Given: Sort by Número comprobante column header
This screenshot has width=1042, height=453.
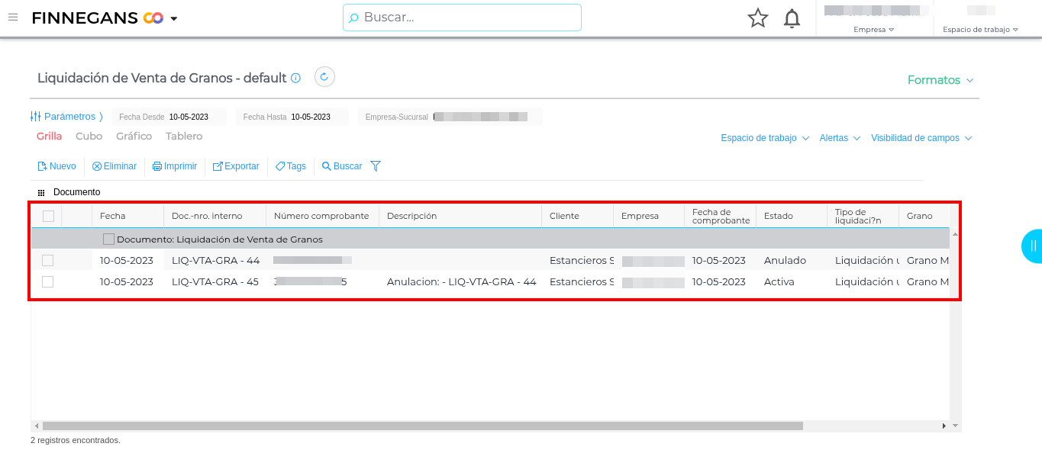Looking at the screenshot, I should pos(322,216).
